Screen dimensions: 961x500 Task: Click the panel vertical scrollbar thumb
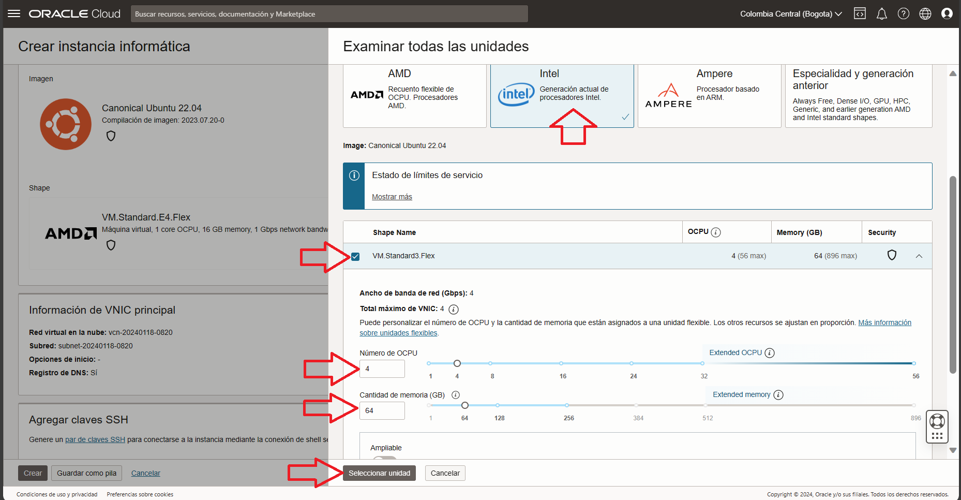tap(953, 274)
